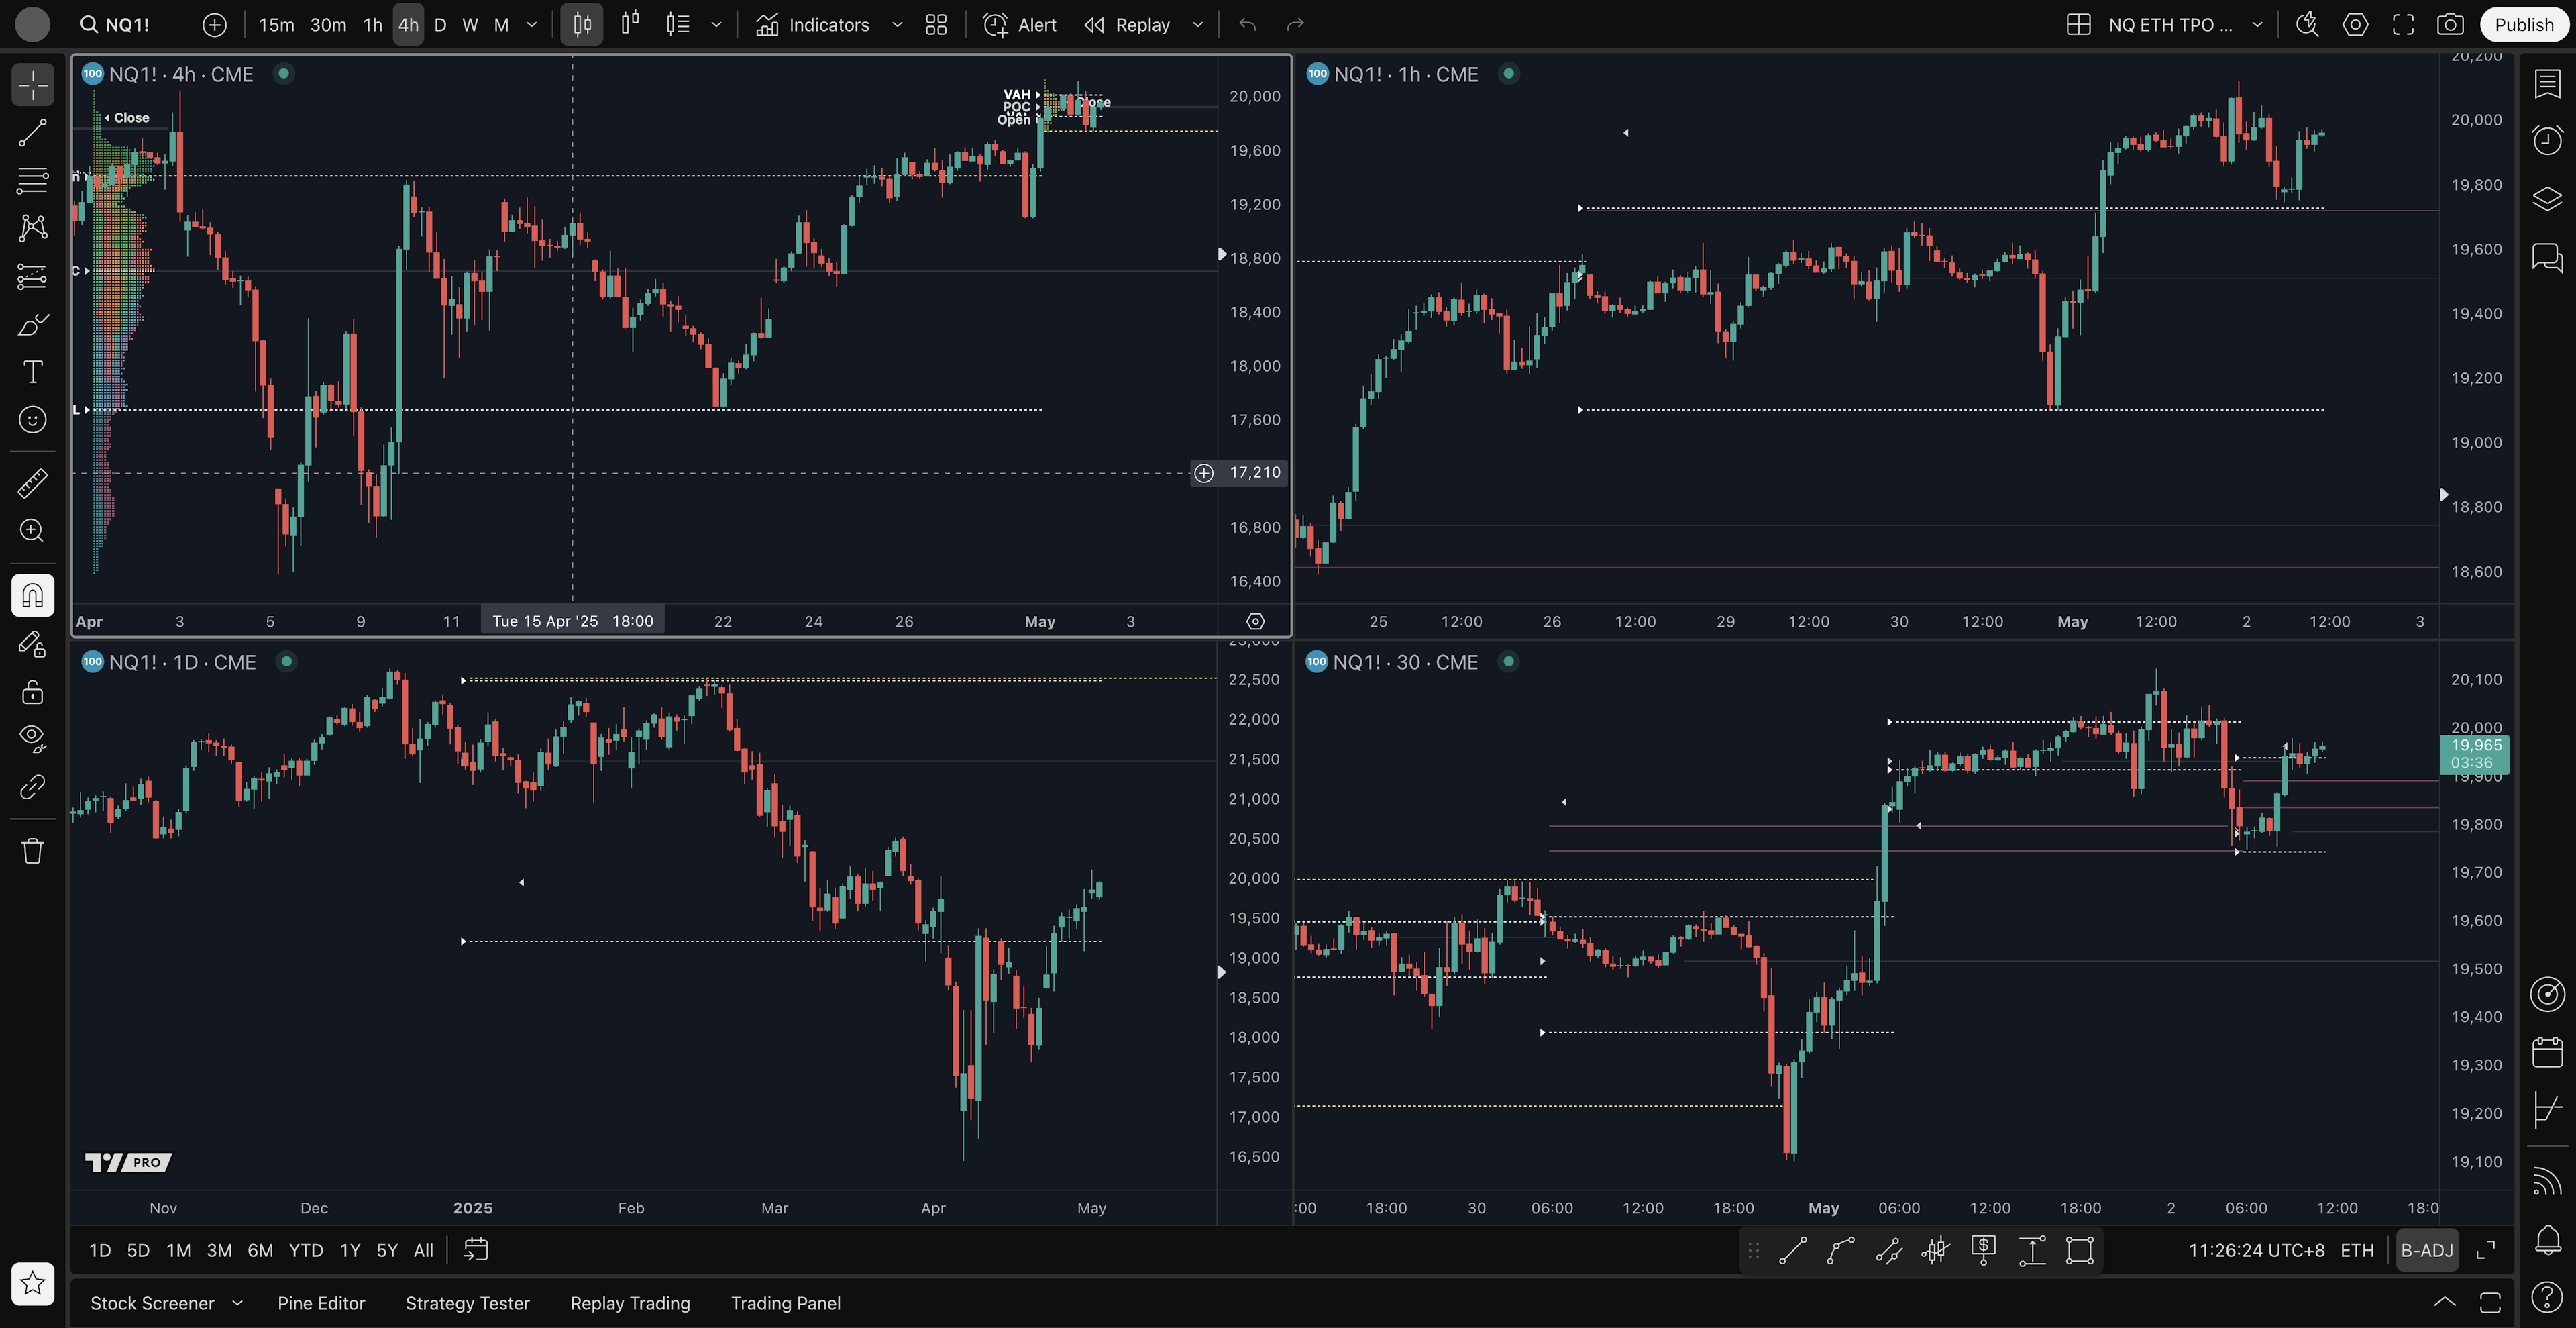Open the Pine Editor tab
Image resolution: width=2576 pixels, height=1328 pixels.
point(321,1303)
